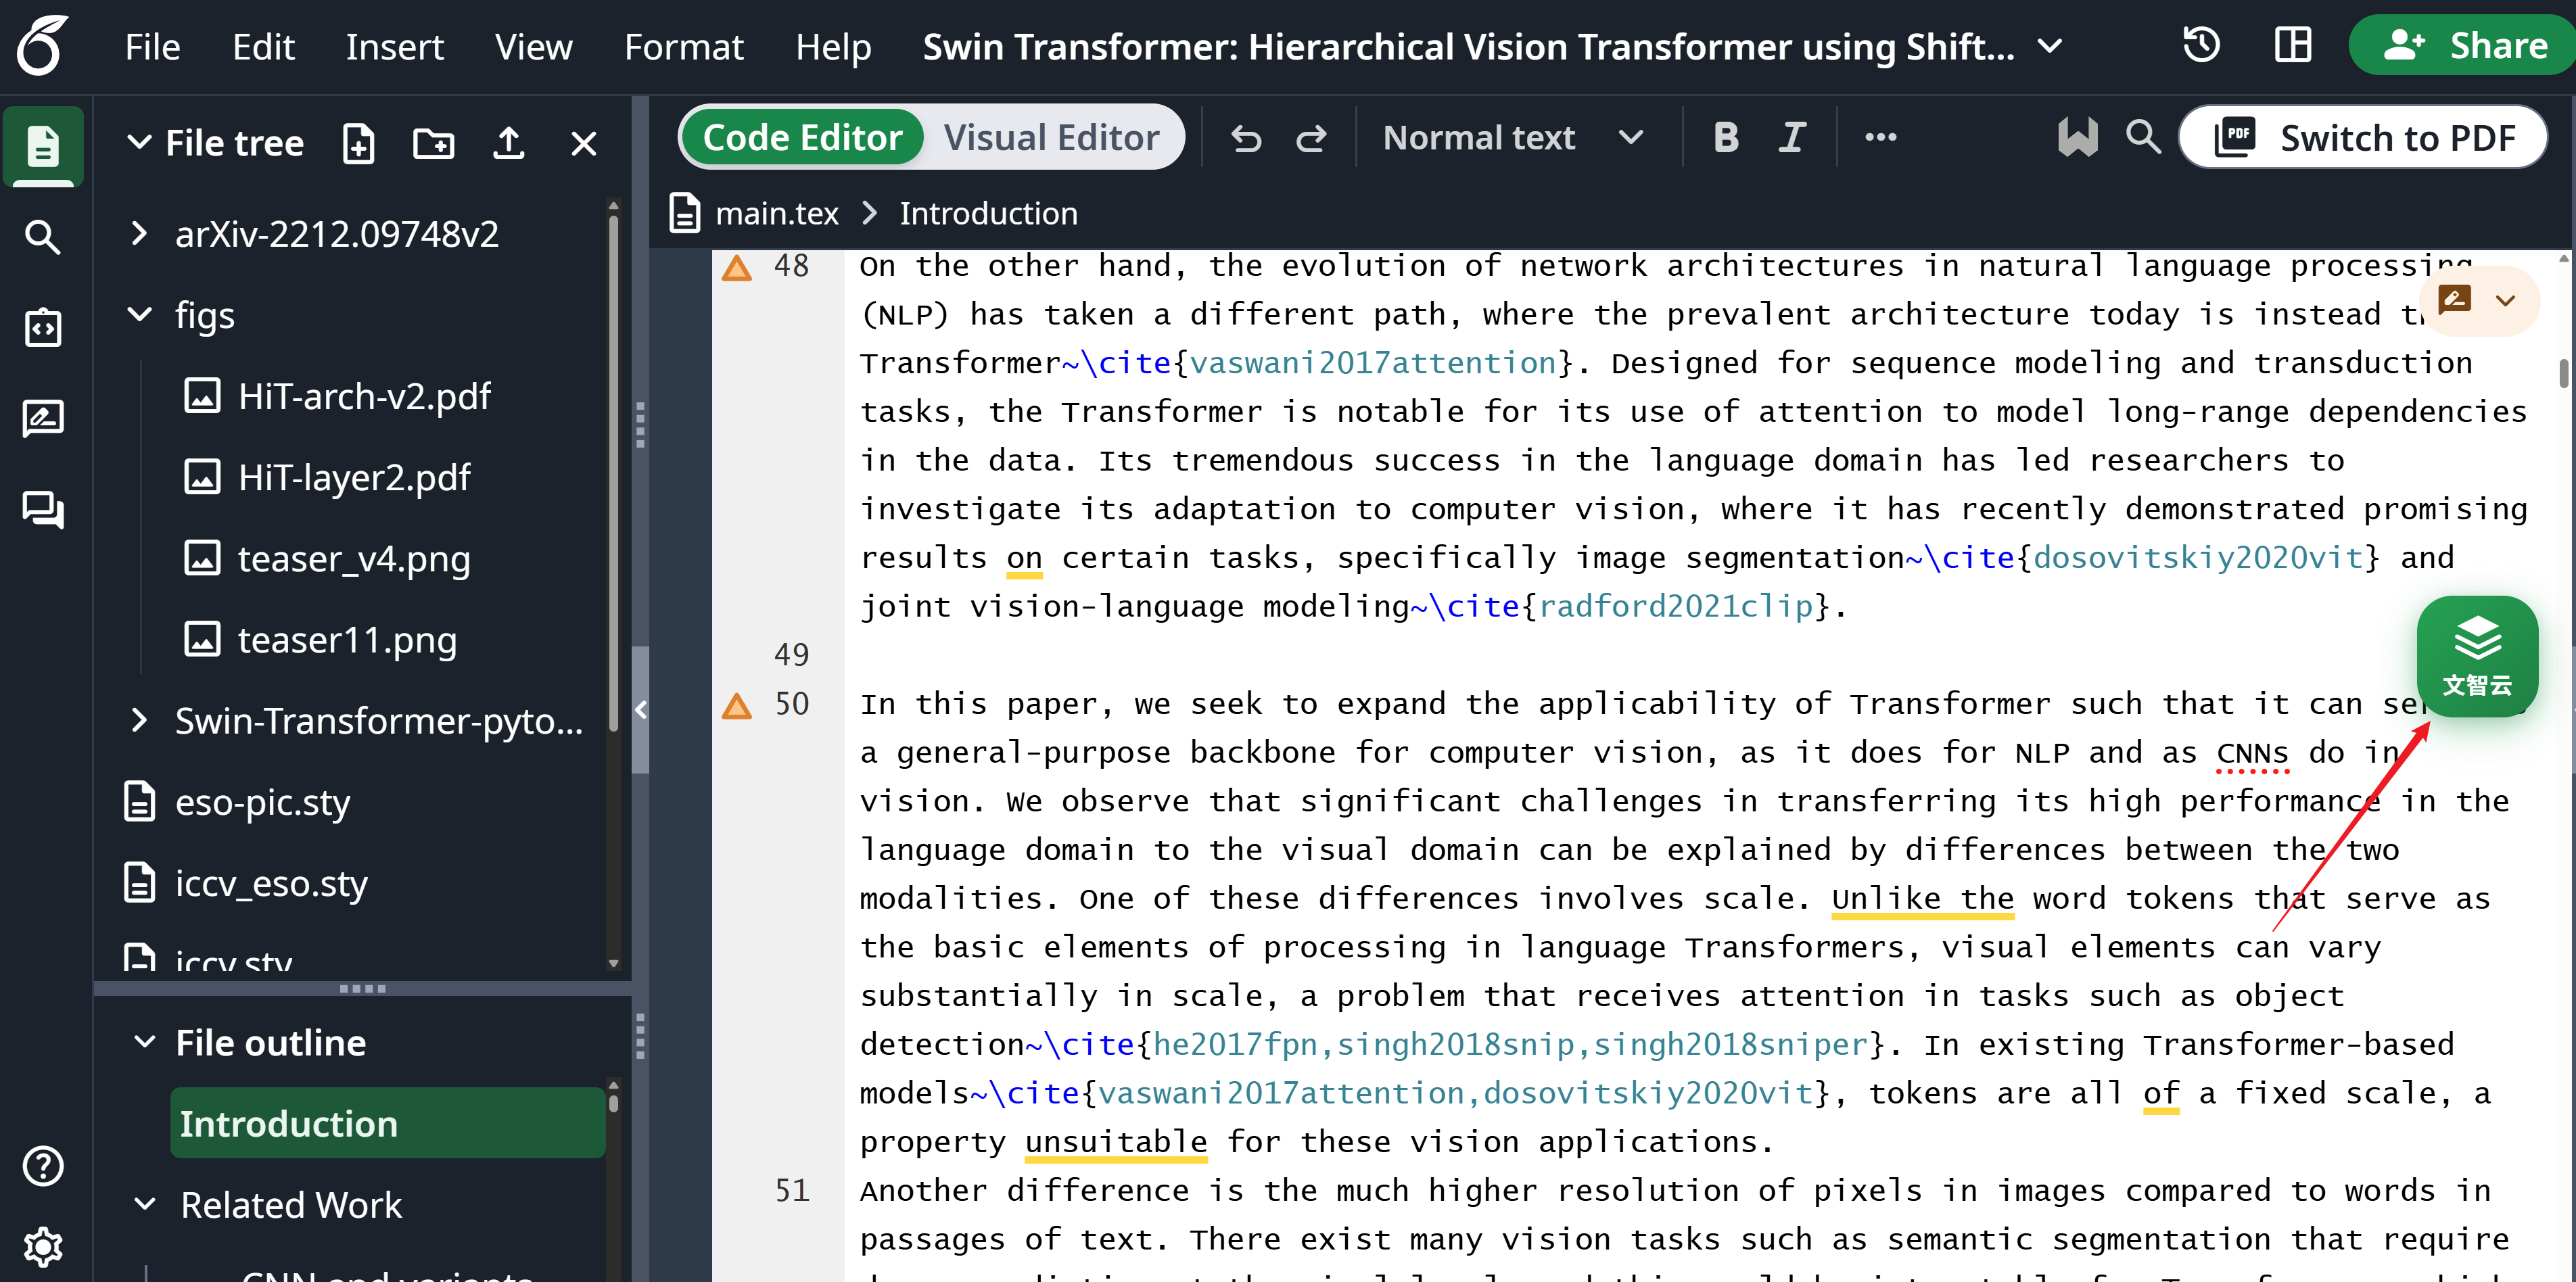The height and width of the screenshot is (1282, 2576).
Task: Collapse the figs folder
Action: pyautogui.click(x=140, y=315)
